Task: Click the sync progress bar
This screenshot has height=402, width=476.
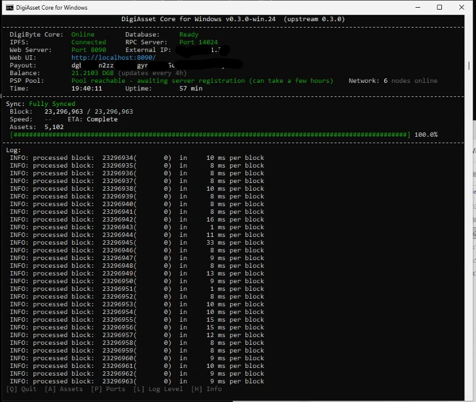Action: click(210, 135)
